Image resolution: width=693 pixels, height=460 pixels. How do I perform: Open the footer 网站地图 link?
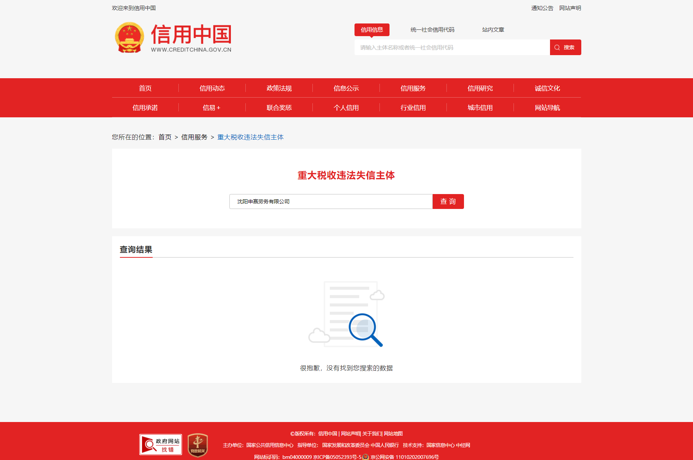click(393, 434)
